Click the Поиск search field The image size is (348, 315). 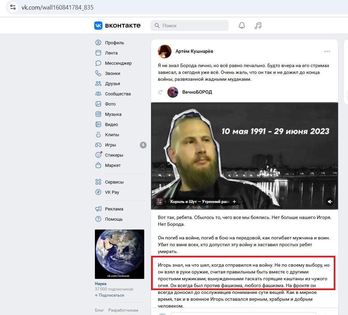(x=189, y=26)
